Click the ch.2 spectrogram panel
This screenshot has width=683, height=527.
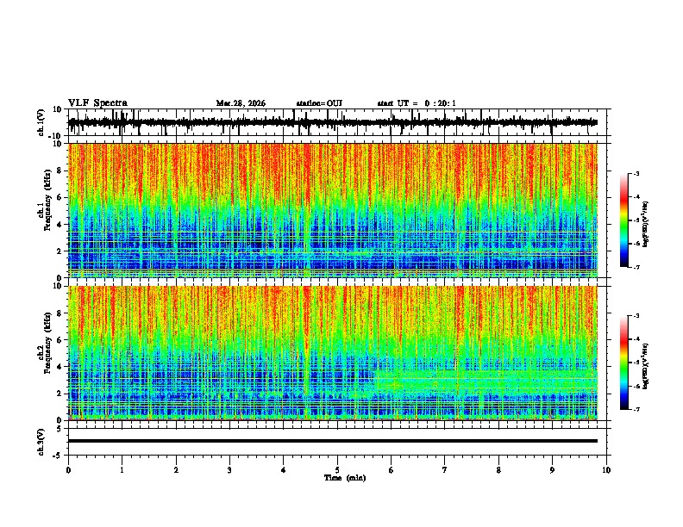point(333,353)
